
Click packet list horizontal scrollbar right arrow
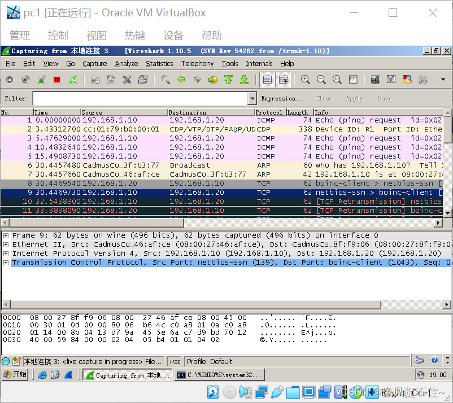click(438, 222)
